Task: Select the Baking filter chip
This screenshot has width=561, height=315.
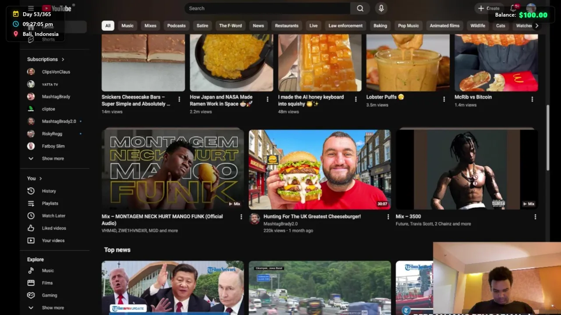Action: click(x=380, y=25)
